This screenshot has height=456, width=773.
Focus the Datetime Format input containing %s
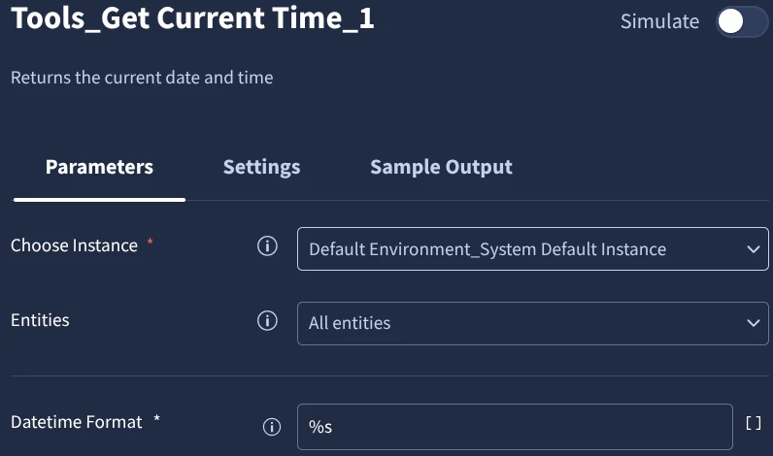point(515,427)
